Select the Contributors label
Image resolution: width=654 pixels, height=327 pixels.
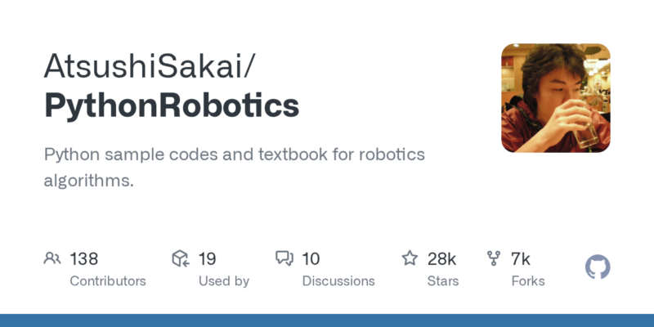[x=108, y=280]
